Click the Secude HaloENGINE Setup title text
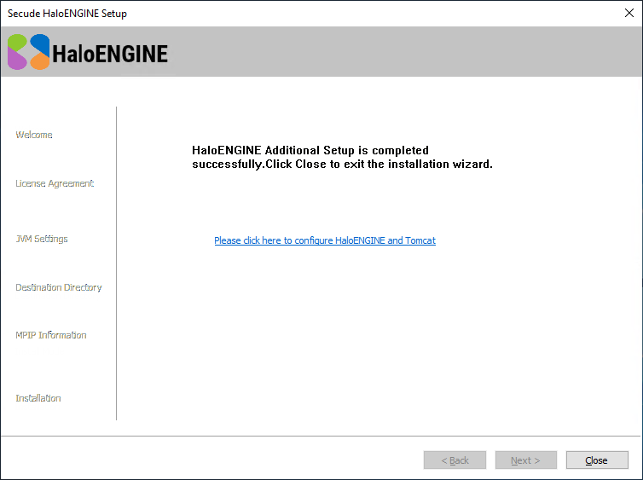The image size is (643, 480). pyautogui.click(x=67, y=14)
